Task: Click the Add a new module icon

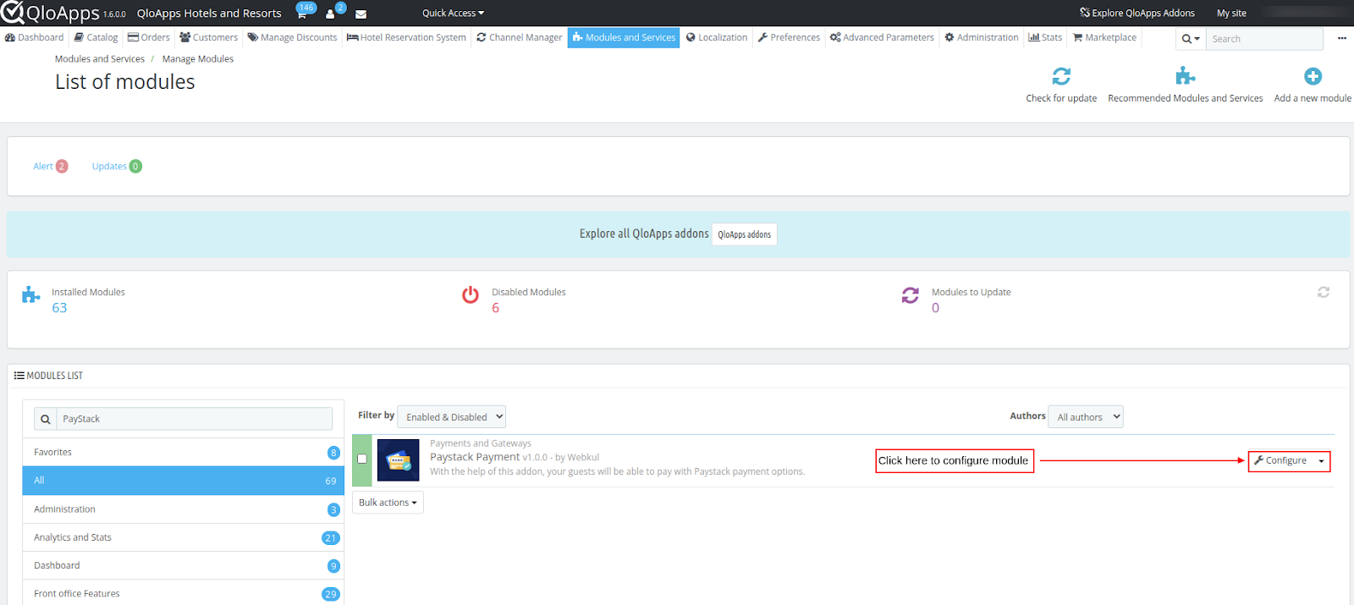Action: pos(1313,76)
